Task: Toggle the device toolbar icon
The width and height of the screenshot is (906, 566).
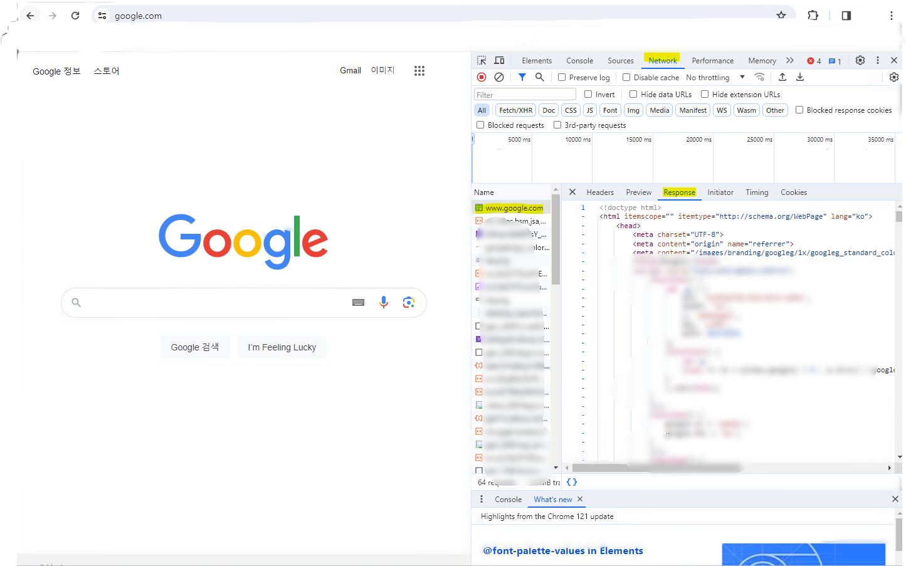Action: tap(500, 61)
